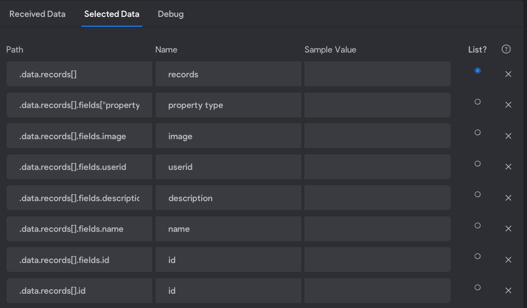Open the Debug tab
The width and height of the screenshot is (527, 308).
point(171,14)
